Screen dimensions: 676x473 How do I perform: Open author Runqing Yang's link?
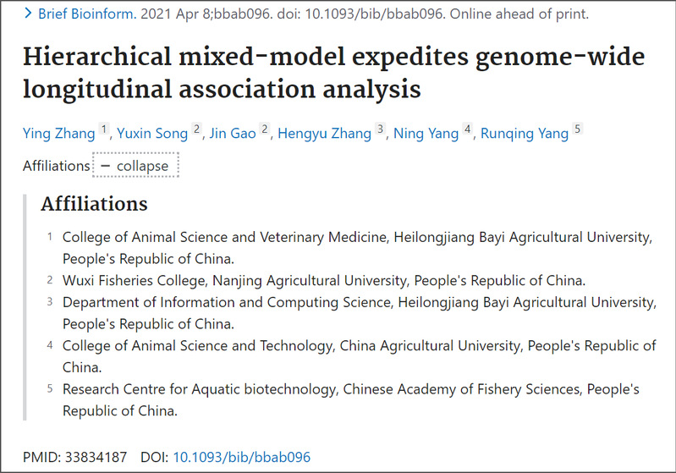coord(525,133)
